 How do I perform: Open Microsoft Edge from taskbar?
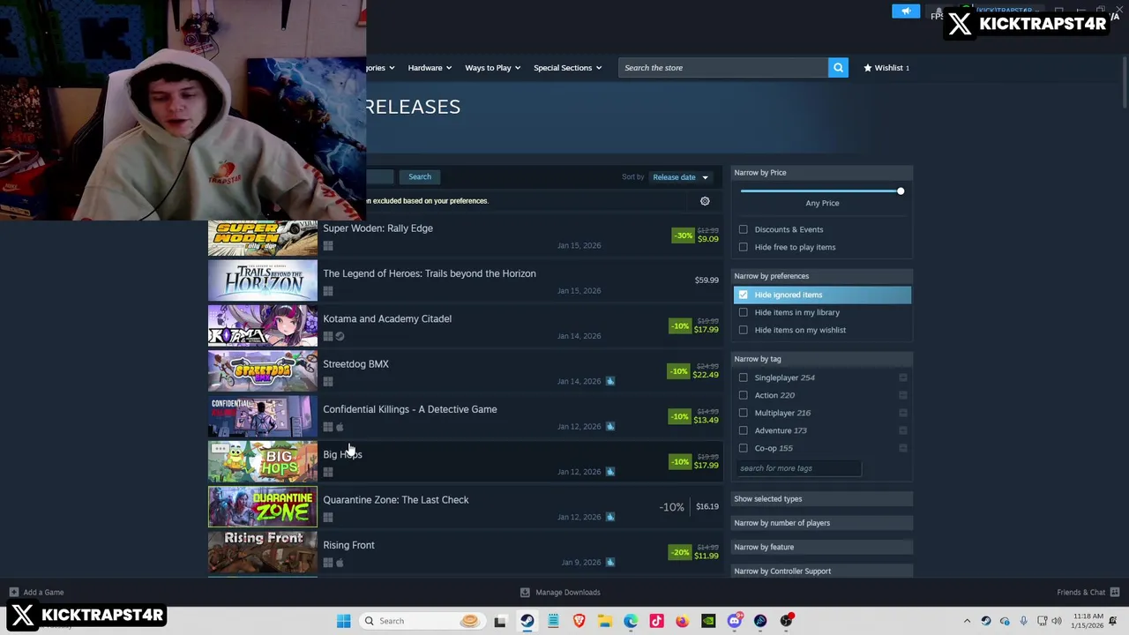(x=631, y=621)
